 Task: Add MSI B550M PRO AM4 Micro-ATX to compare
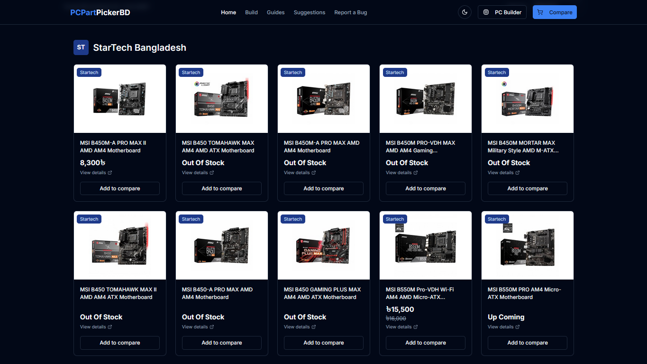click(x=528, y=343)
